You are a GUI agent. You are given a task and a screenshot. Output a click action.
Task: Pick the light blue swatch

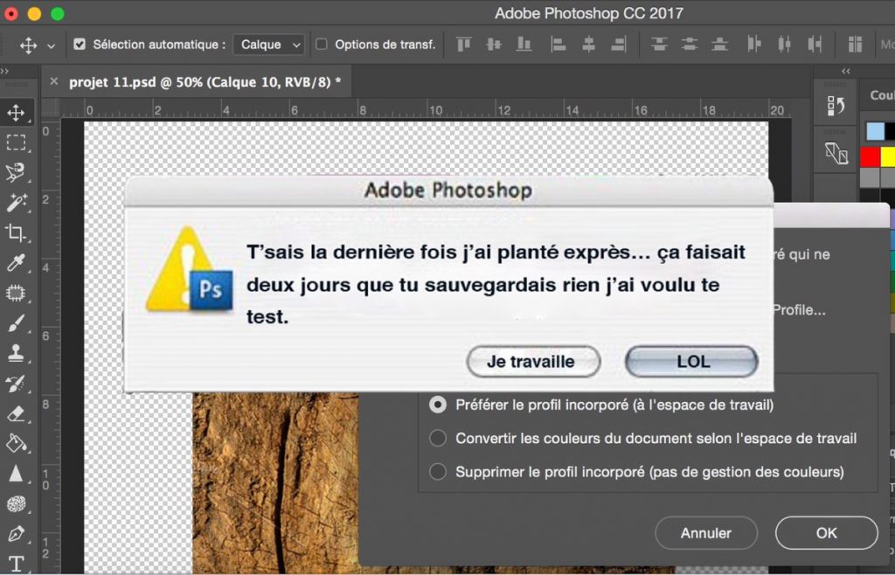pyautogui.click(x=875, y=131)
